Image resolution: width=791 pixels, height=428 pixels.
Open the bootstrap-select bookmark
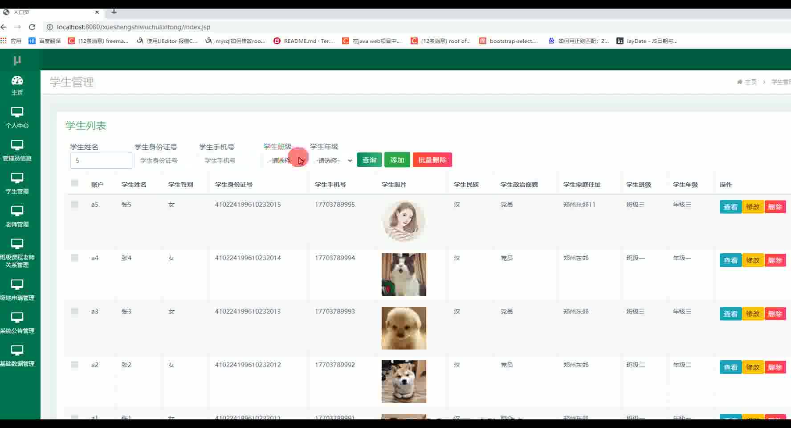[509, 41]
